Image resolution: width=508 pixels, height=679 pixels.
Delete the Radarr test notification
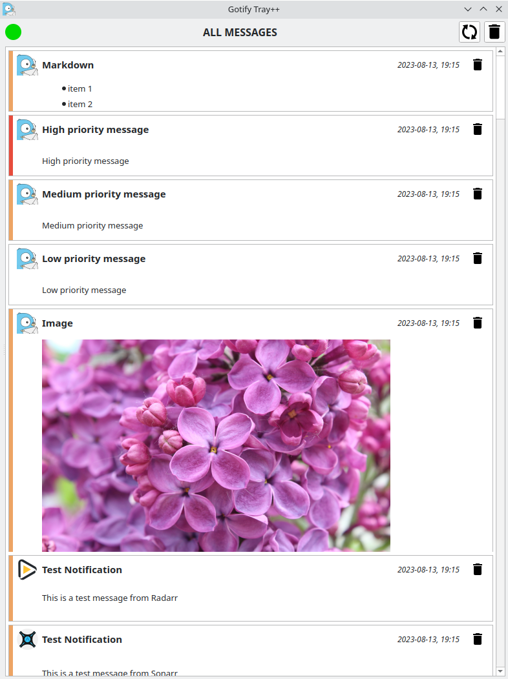(x=478, y=569)
